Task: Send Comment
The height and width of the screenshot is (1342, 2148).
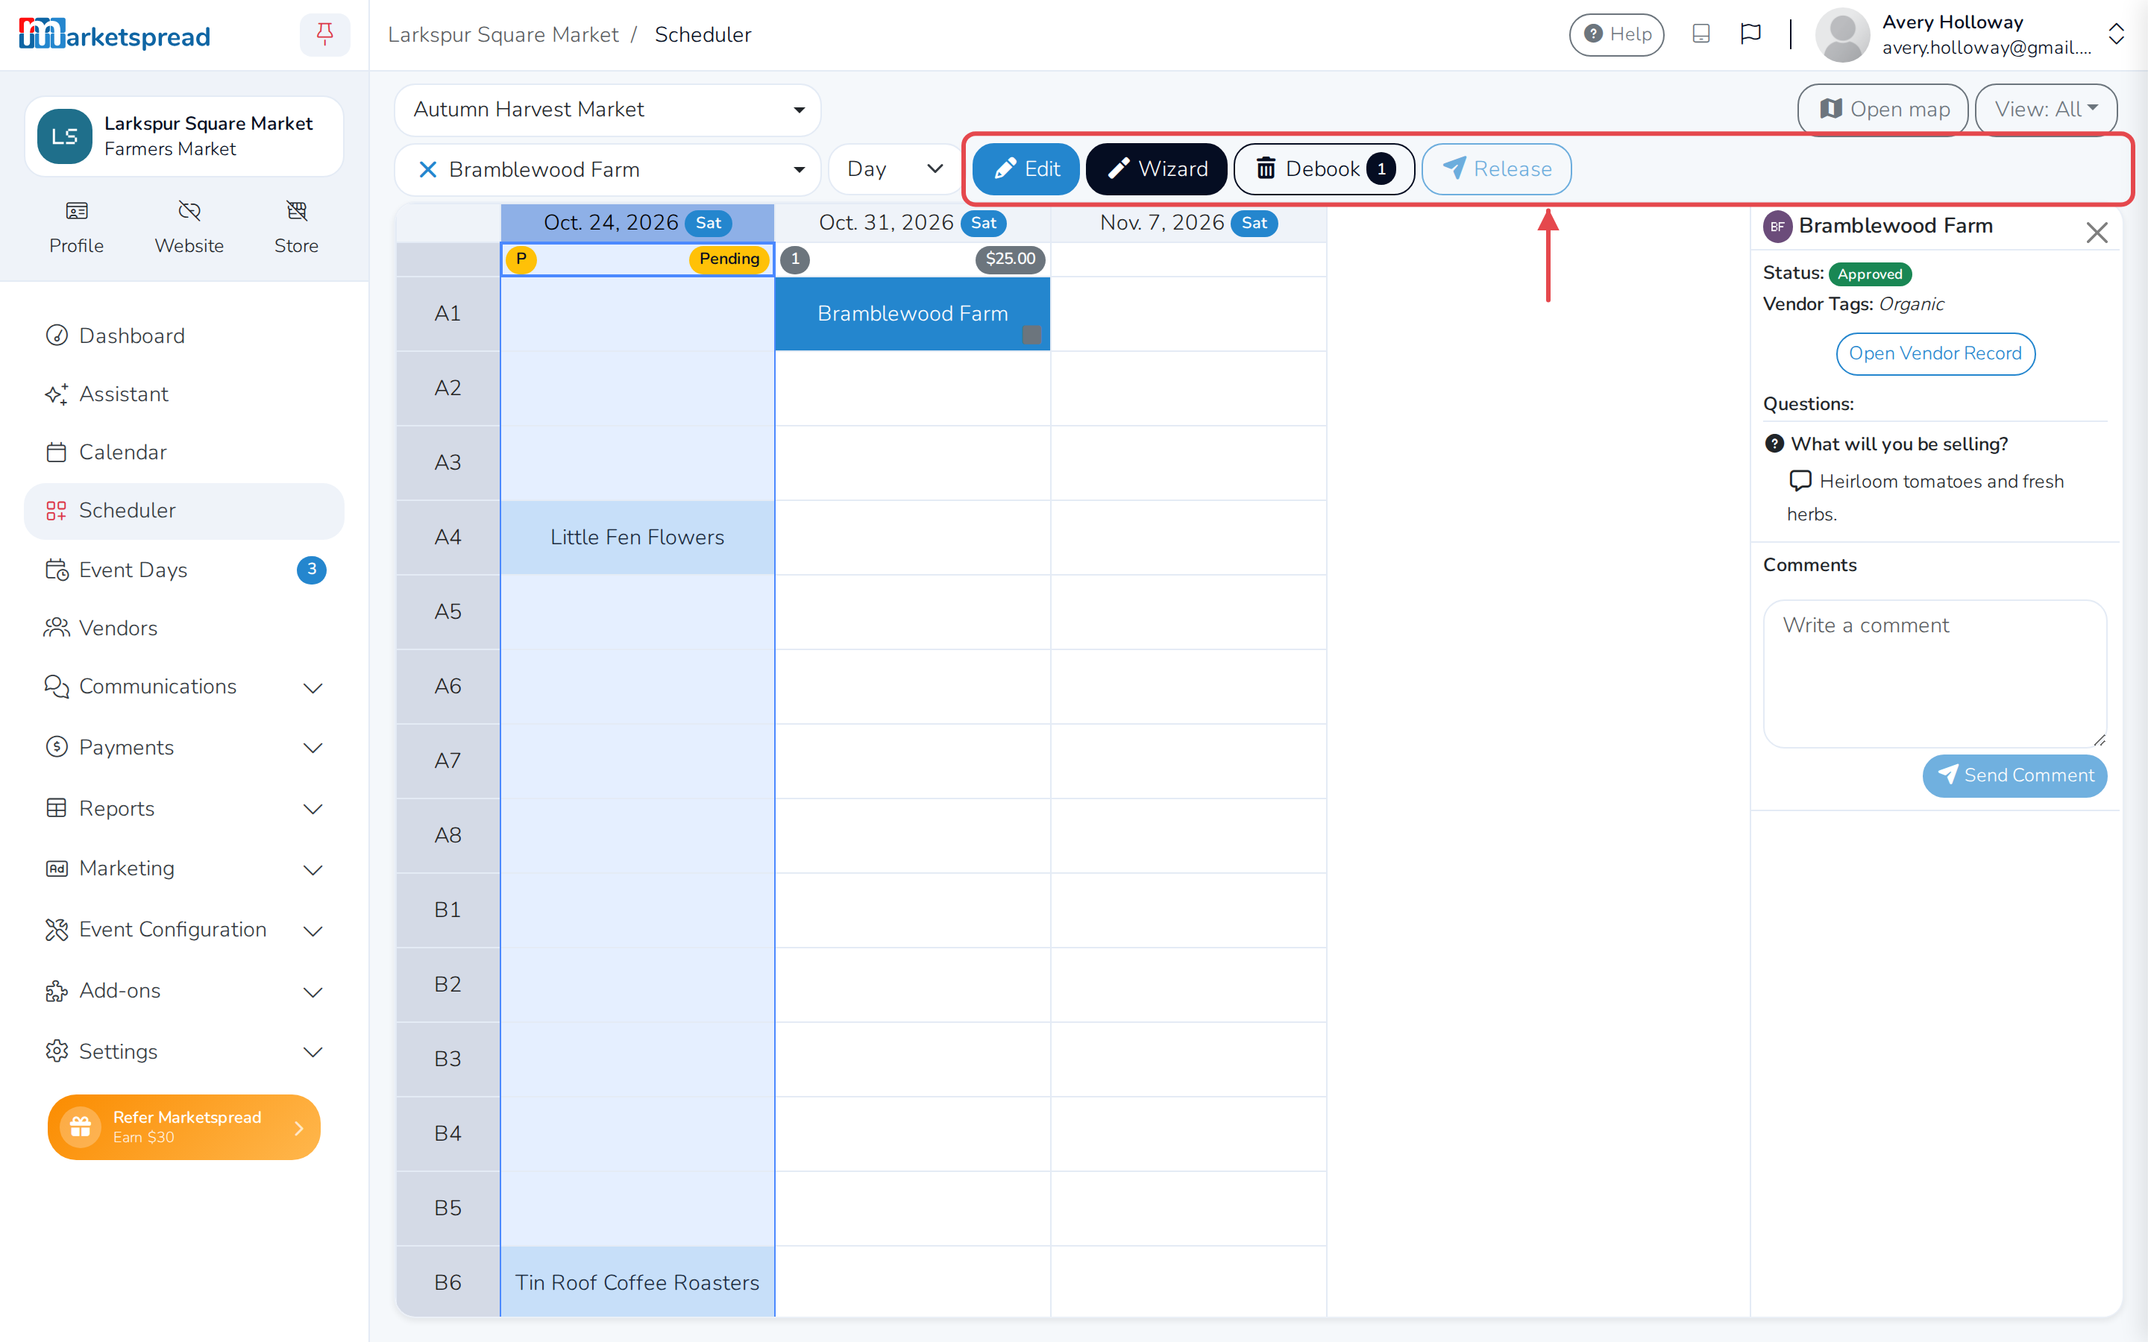Action: 2014,775
